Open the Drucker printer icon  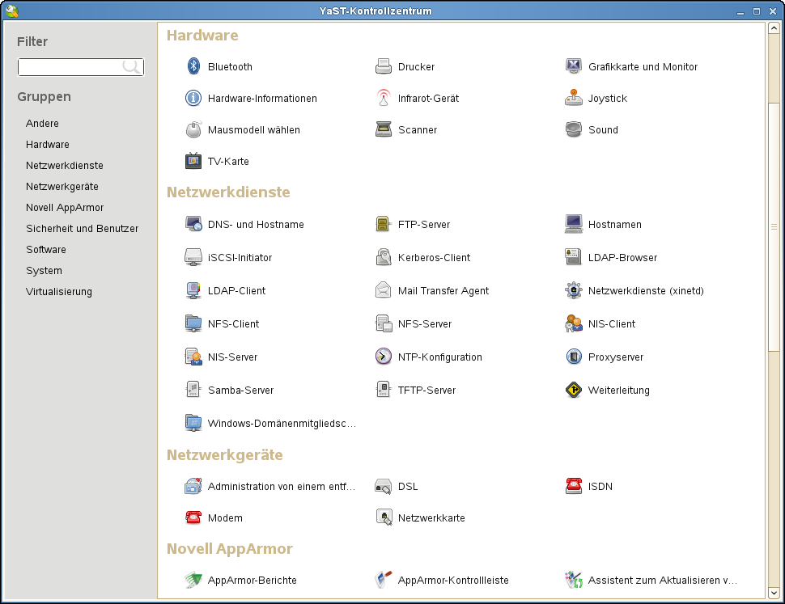384,66
